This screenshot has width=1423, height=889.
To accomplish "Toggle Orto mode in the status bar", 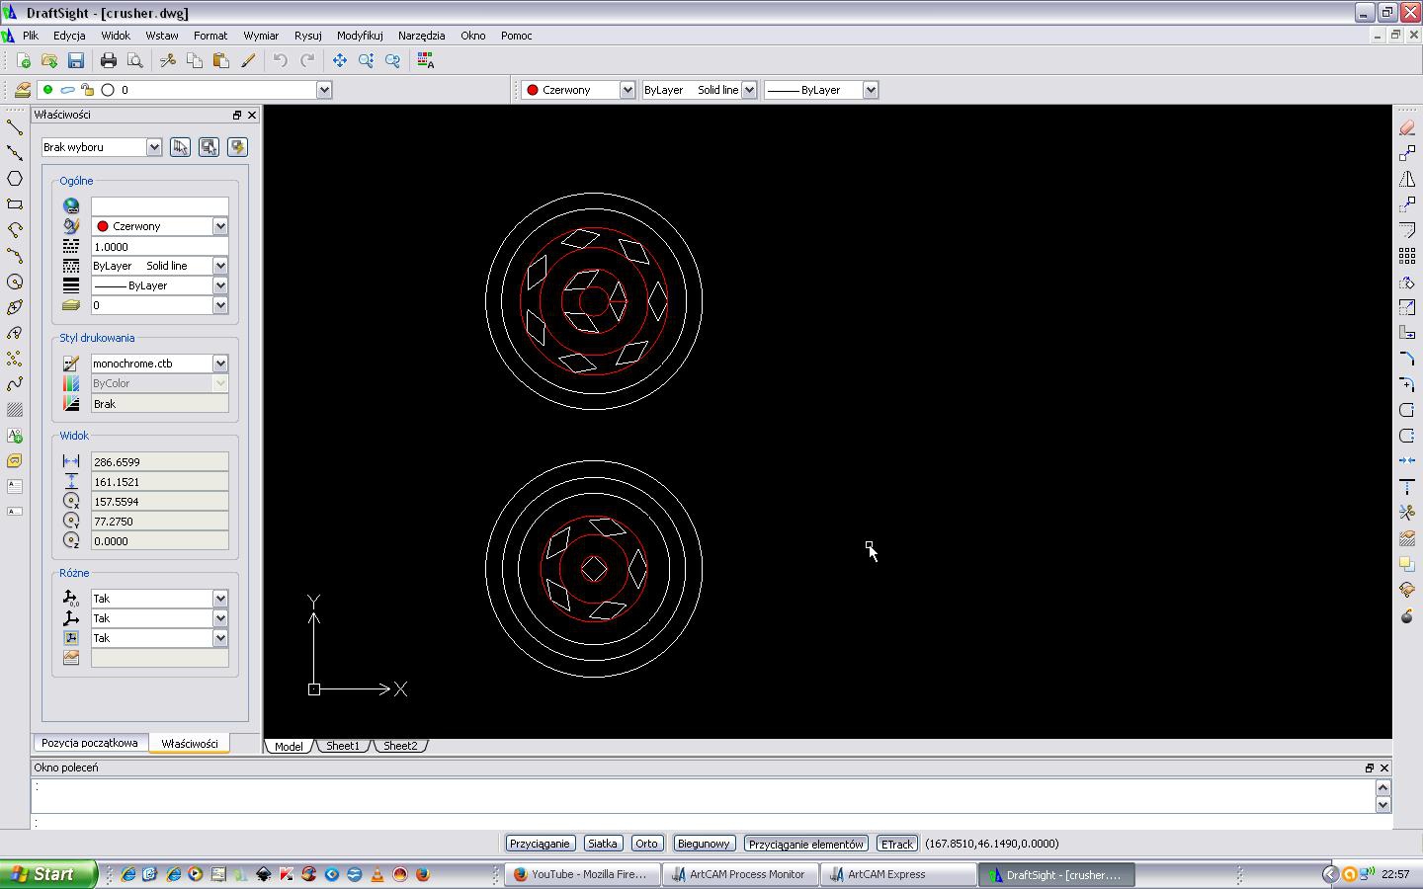I will 646,844.
